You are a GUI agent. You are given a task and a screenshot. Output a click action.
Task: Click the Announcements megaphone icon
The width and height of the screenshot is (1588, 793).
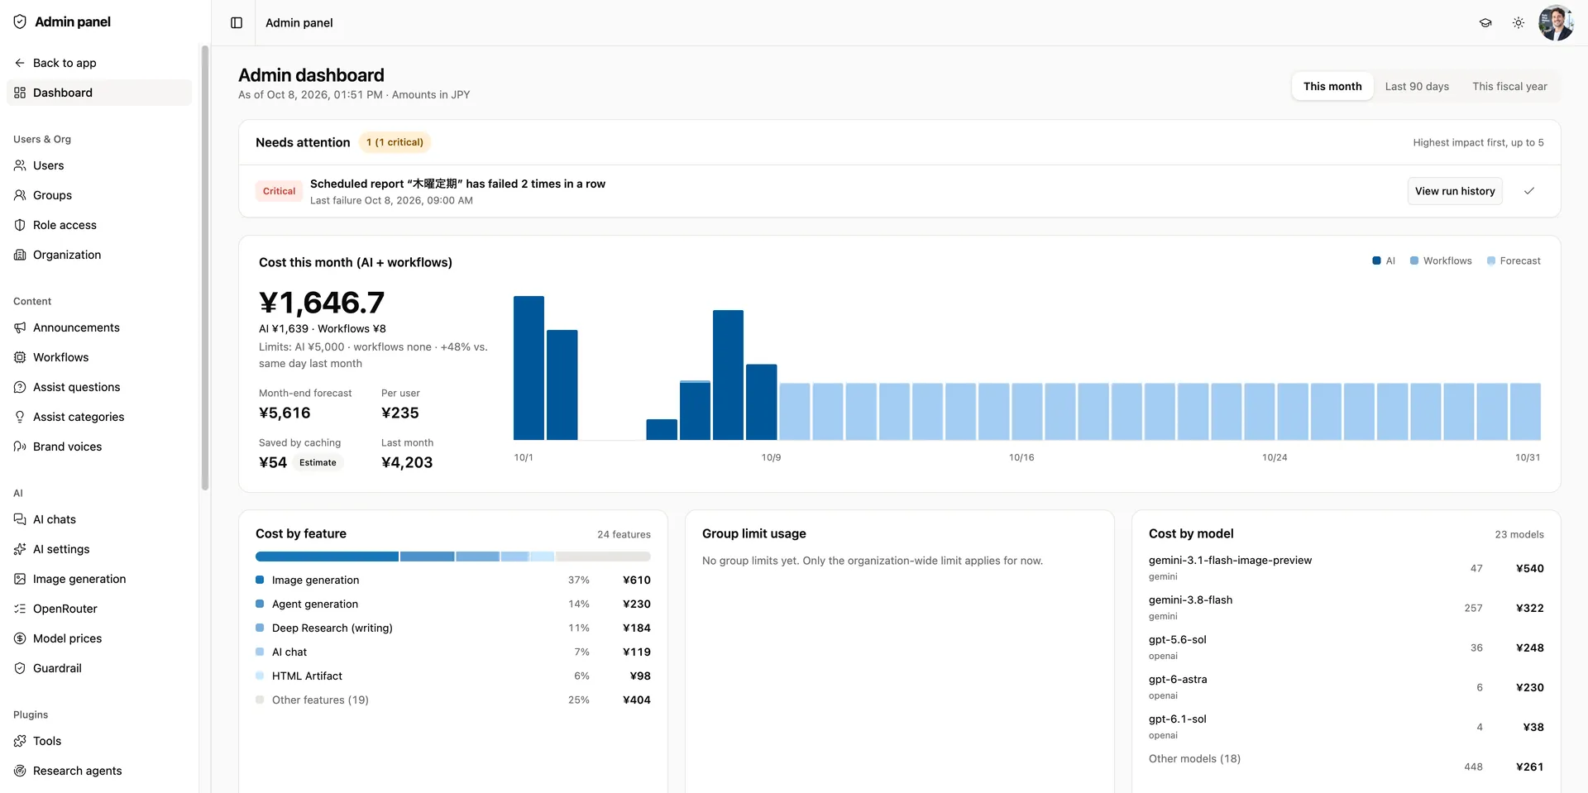point(20,327)
